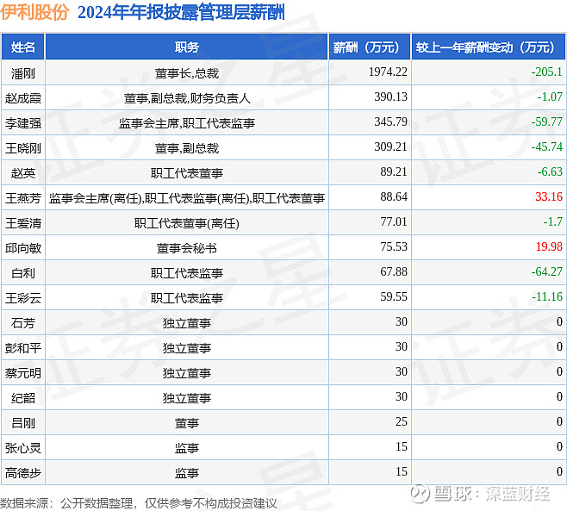Click the 姓名 column header

[x=22, y=47]
